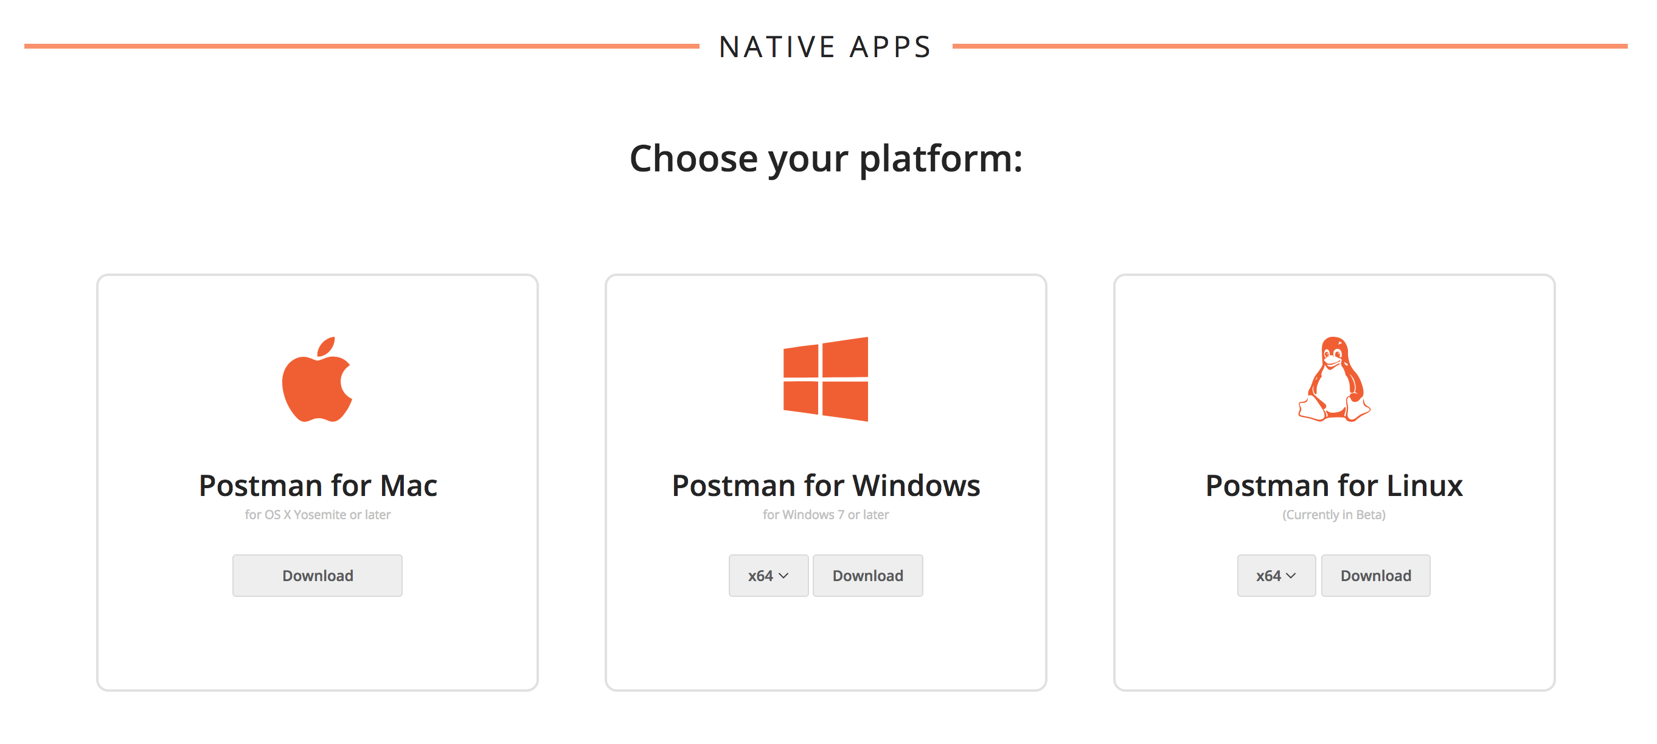Click the chevron arrow in Windows x64 selector

tap(783, 576)
